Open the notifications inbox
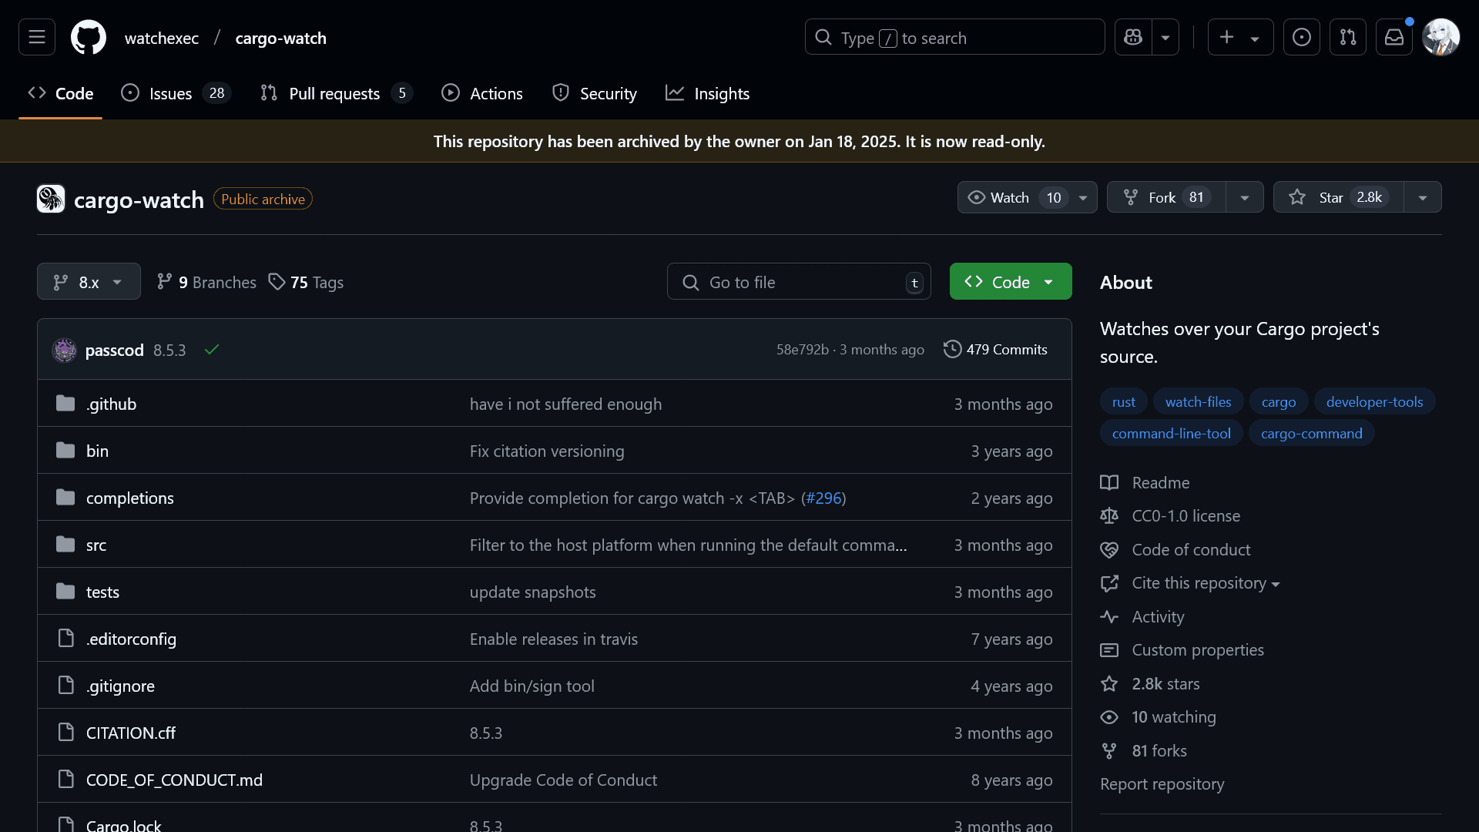 click(1394, 37)
